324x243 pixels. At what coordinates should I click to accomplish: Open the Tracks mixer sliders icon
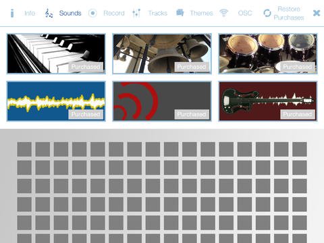coord(136,13)
